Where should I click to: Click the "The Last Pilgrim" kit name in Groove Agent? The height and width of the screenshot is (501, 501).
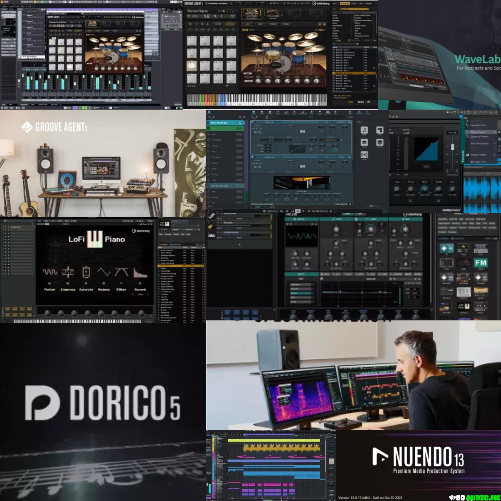197,11
